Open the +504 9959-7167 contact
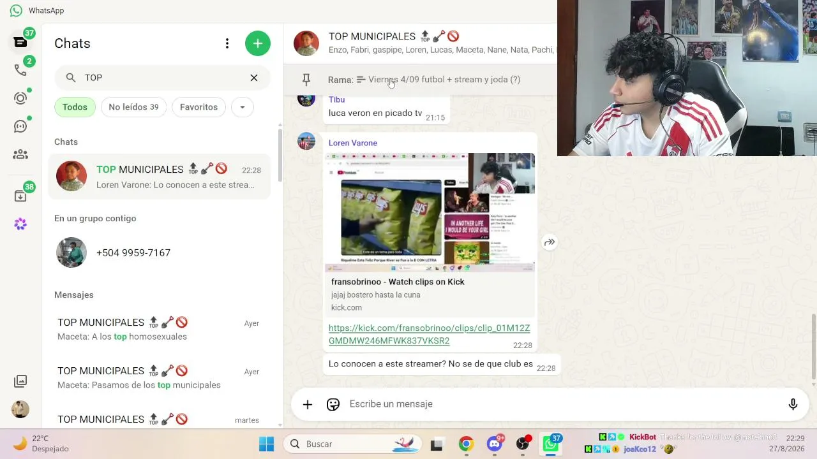817x459 pixels. (x=160, y=253)
